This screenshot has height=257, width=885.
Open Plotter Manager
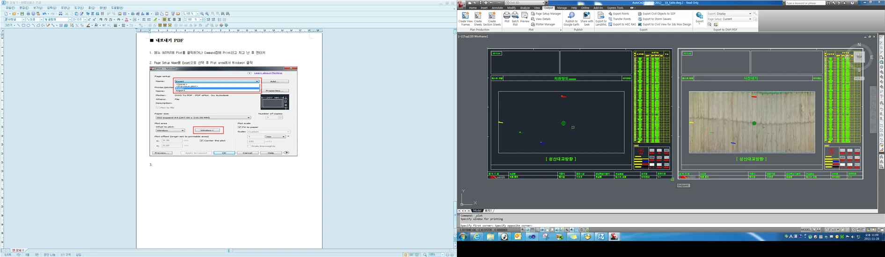point(543,24)
